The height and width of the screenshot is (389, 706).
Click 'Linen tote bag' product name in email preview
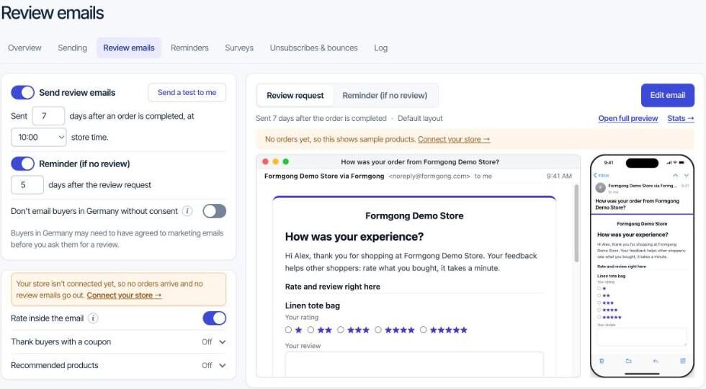pyautogui.click(x=313, y=305)
